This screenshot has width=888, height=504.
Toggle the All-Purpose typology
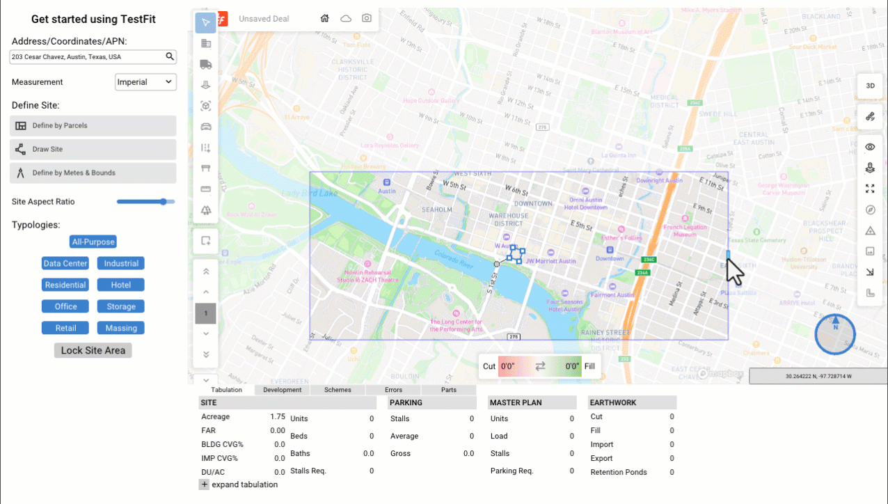coord(93,242)
